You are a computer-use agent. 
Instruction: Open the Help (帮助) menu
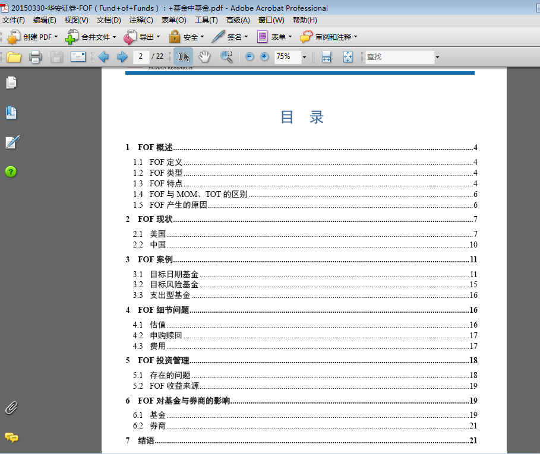pyautogui.click(x=304, y=20)
